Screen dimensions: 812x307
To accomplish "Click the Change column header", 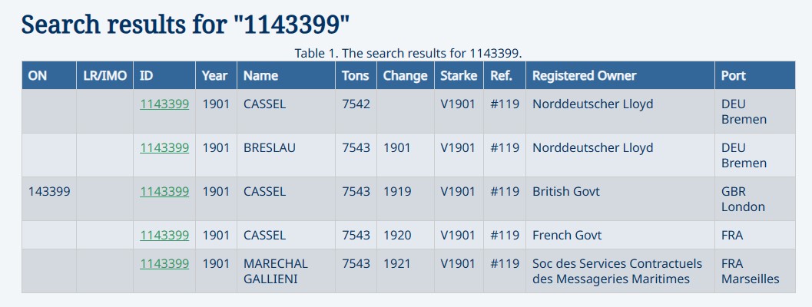I will tap(405, 75).
